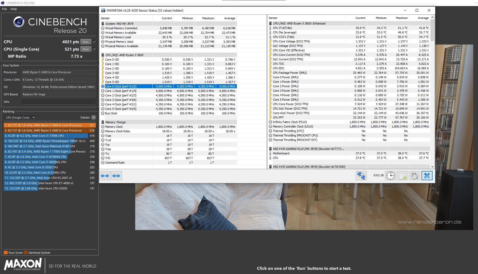This screenshot has height=274, width=478.
Task: Close sensor status with the blue X button
Action: 427,175
